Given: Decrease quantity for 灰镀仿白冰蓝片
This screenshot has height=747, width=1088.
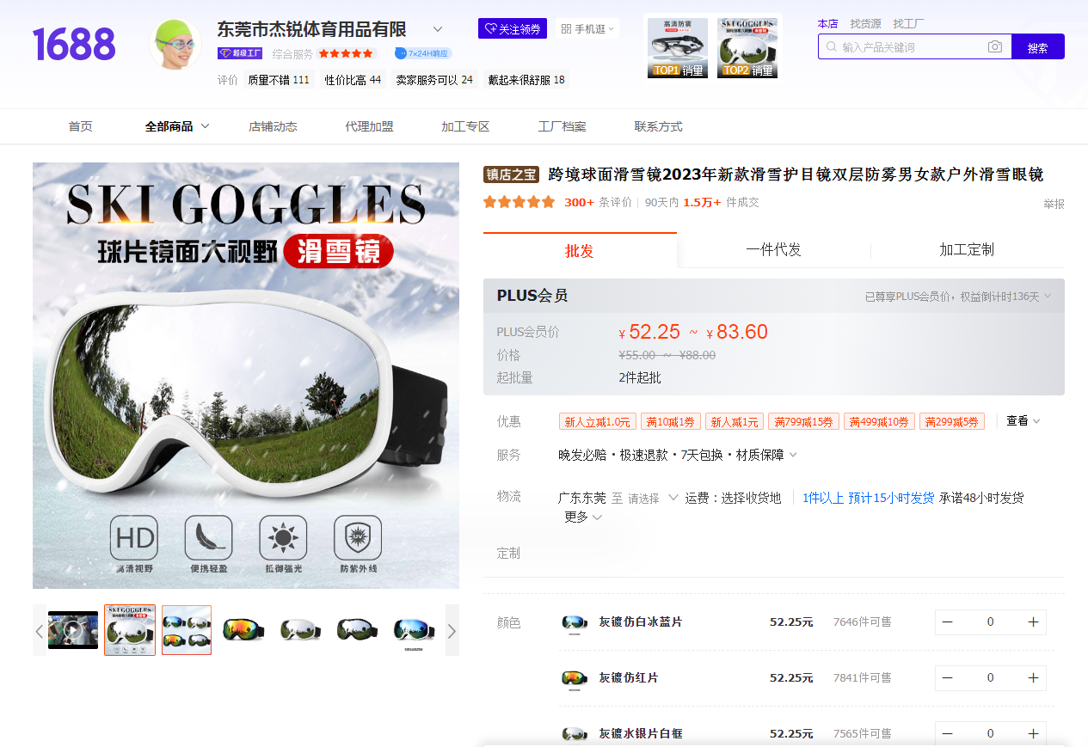Looking at the screenshot, I should [948, 622].
